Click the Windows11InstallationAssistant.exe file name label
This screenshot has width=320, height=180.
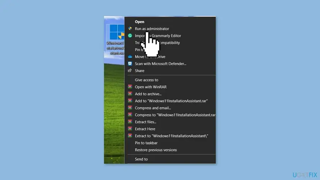(116, 48)
